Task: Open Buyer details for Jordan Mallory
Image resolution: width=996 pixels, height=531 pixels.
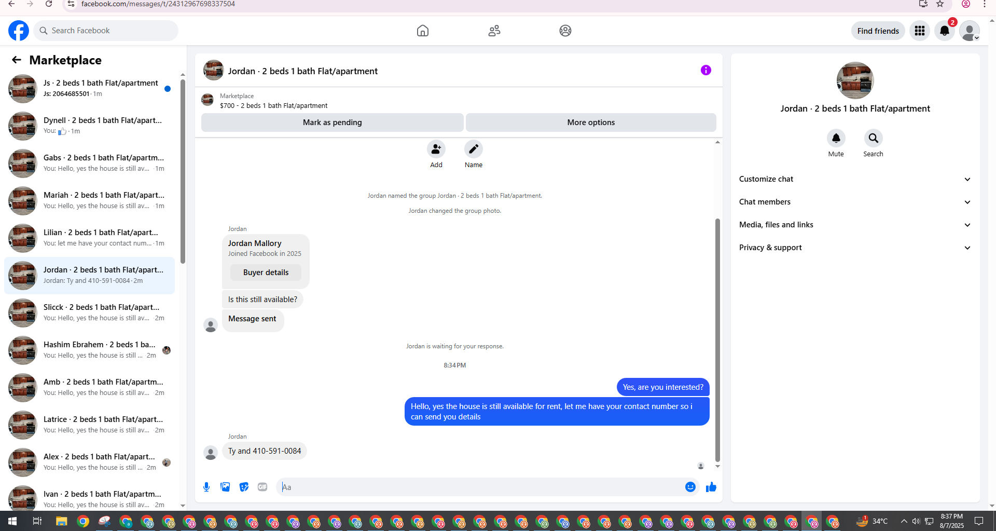Action: click(266, 273)
